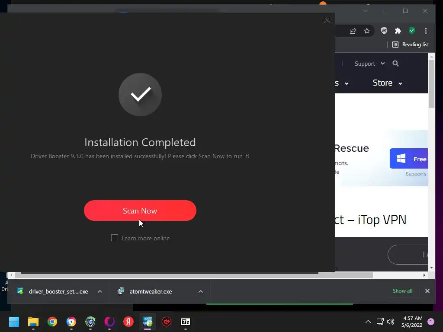The width and height of the screenshot is (443, 332).
Task: Expand the Support dropdown on the website
Action: pyautogui.click(x=369, y=64)
